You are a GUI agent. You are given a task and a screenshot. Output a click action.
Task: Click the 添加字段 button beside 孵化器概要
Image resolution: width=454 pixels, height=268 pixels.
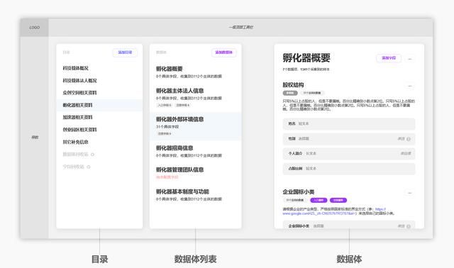tap(389, 58)
